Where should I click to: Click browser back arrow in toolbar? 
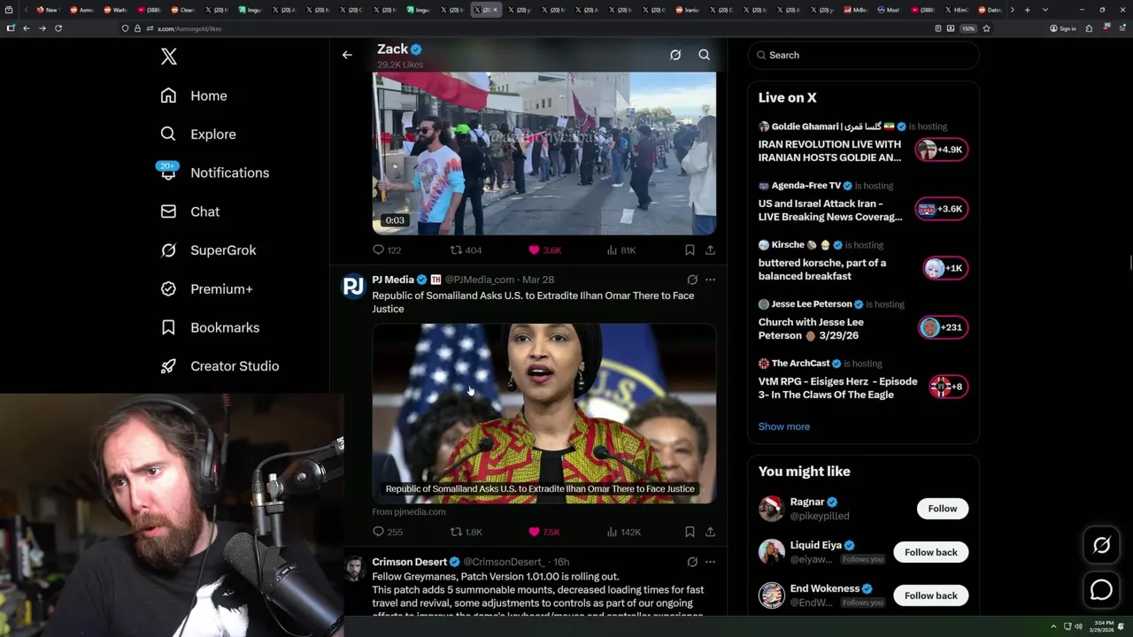[x=27, y=28]
